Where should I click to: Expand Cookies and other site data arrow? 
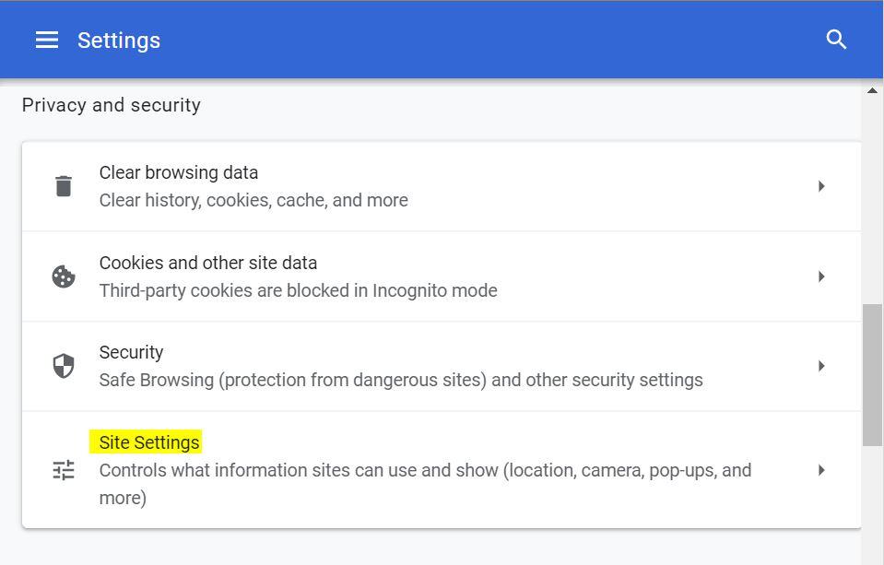point(821,277)
